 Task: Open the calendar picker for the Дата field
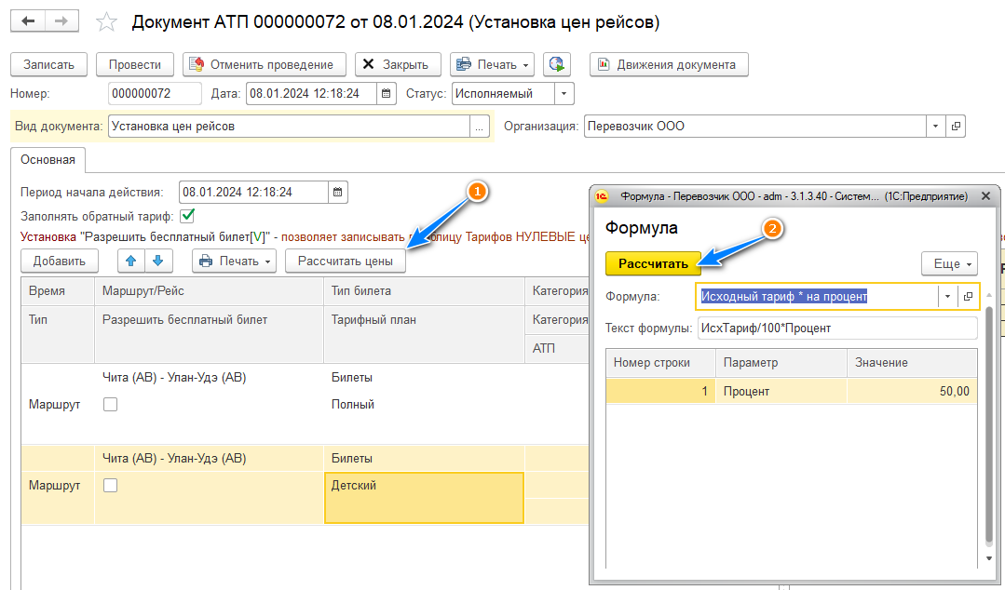coord(387,94)
